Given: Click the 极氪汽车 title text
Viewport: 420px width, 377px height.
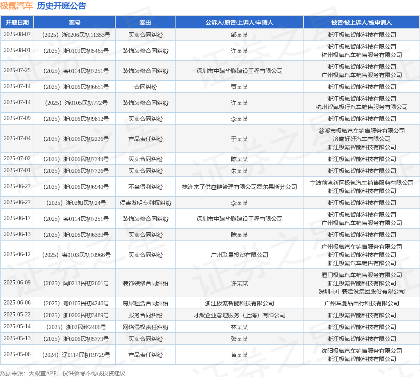Looking at the screenshot, I should pos(16,6).
